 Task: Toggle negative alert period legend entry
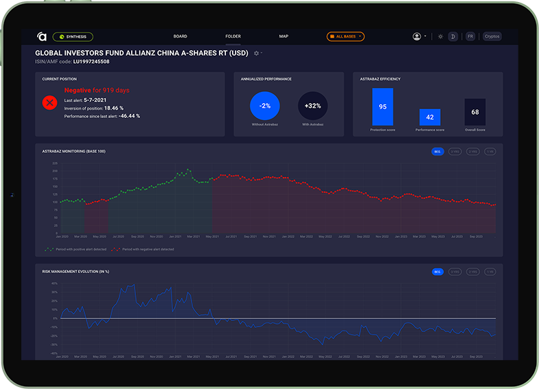[x=142, y=249]
